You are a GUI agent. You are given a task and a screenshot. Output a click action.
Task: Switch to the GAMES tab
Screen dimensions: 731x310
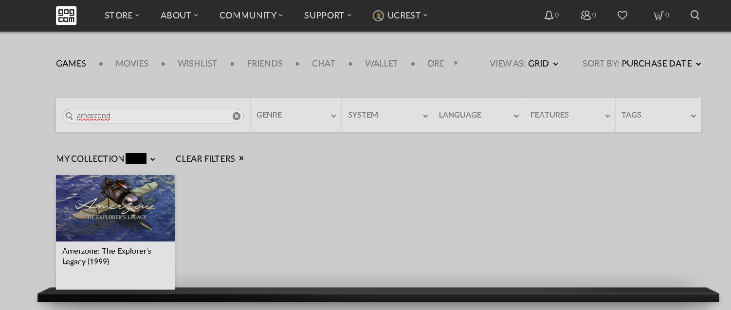tap(71, 64)
